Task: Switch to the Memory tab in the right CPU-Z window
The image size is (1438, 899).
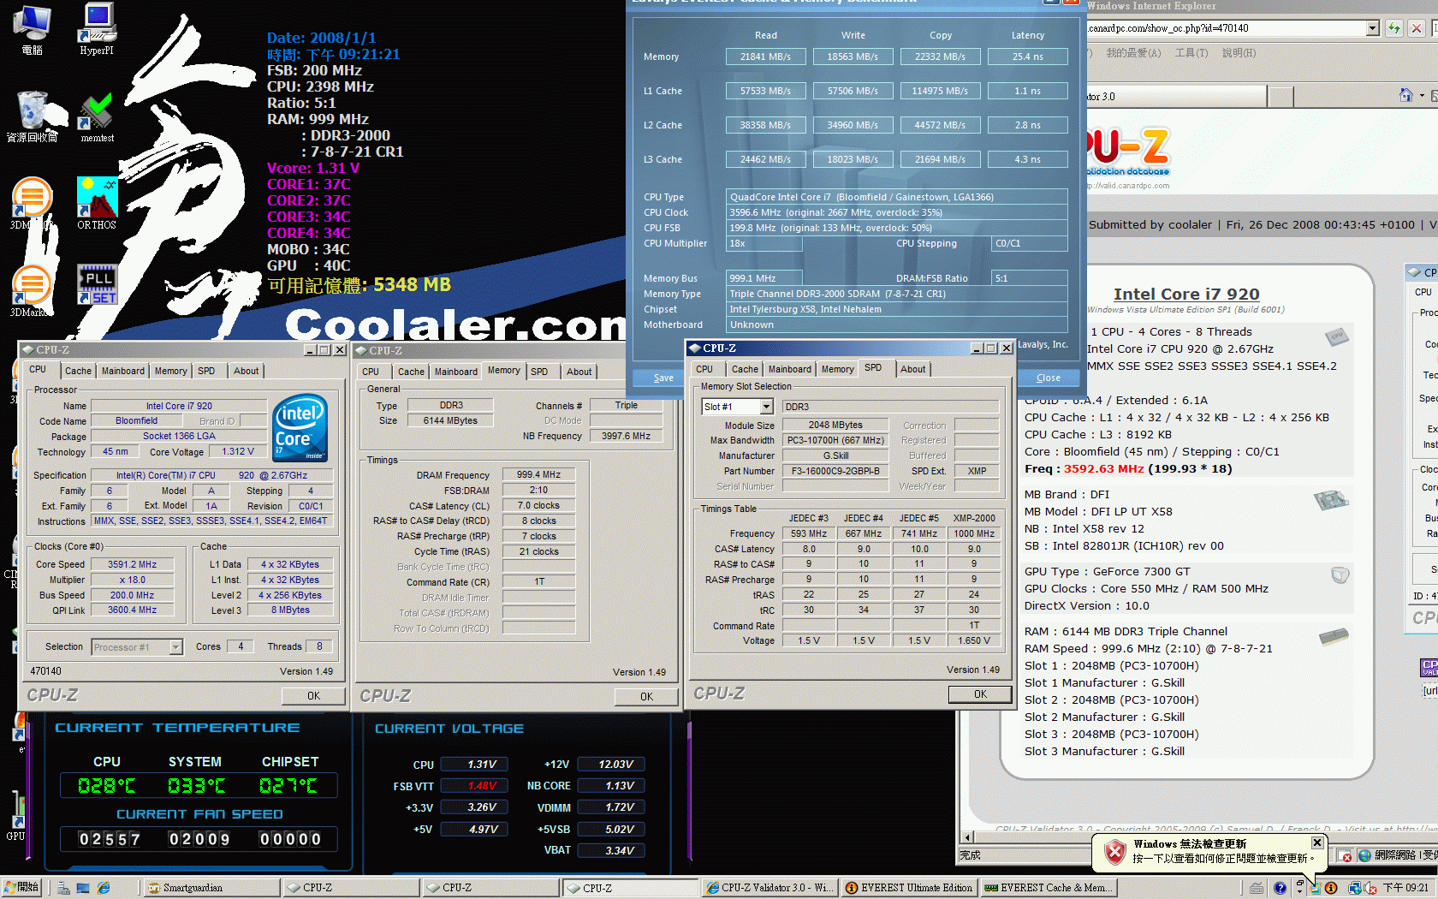Action: [x=838, y=369]
